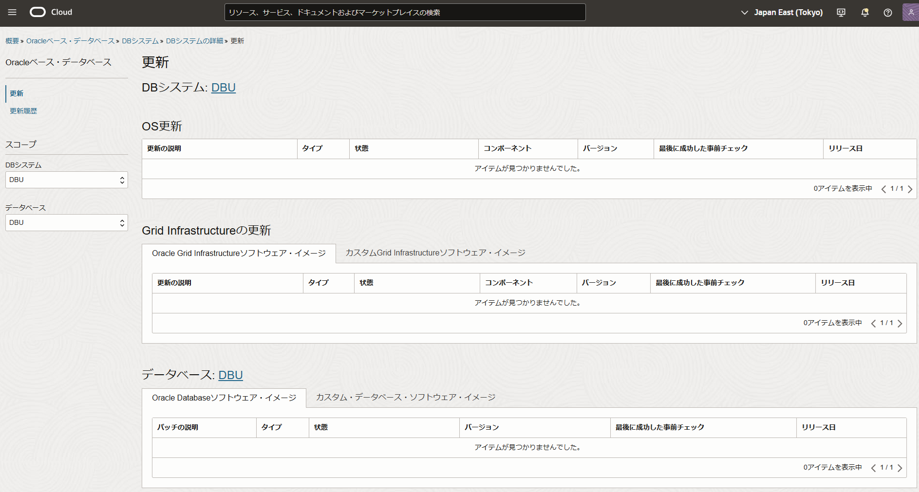Next page arrow in database patch table

pyautogui.click(x=900, y=468)
